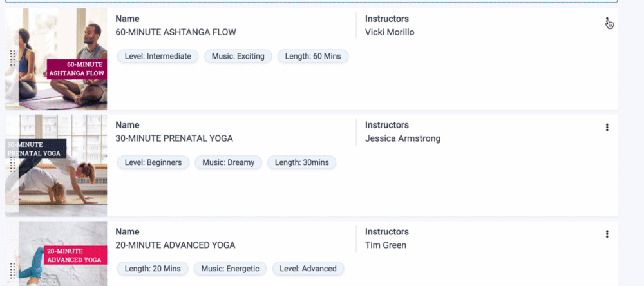Click the drag handle on Prenatal Yoga row
This screenshot has width=644, height=286.
(x=12, y=165)
